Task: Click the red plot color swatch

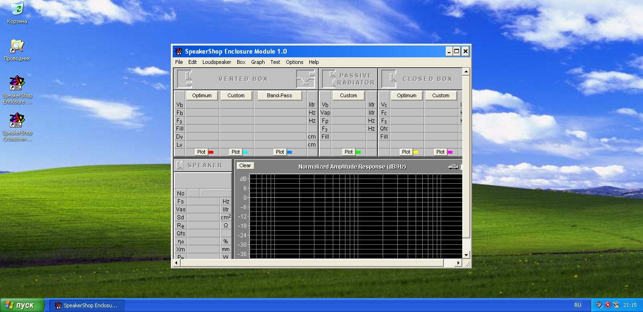Action: [x=211, y=152]
